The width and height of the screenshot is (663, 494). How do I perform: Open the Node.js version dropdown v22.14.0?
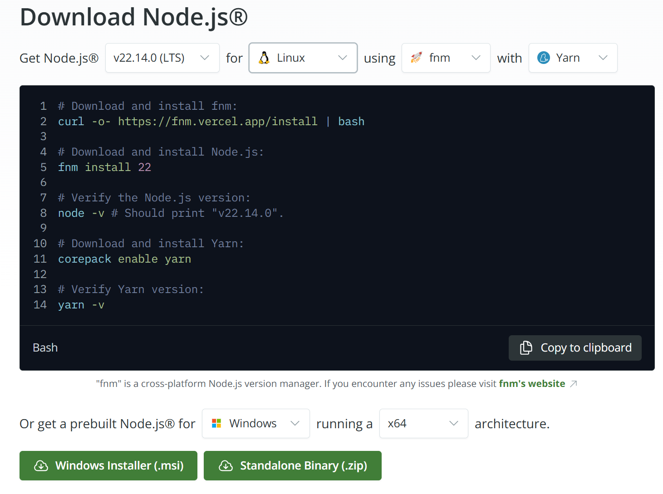(x=162, y=58)
